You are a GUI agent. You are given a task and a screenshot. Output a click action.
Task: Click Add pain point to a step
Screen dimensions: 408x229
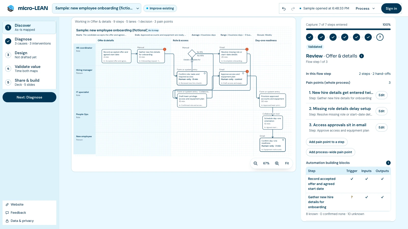coord(327,142)
